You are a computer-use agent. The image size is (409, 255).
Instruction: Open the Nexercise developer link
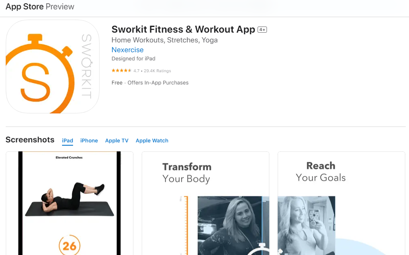point(127,50)
